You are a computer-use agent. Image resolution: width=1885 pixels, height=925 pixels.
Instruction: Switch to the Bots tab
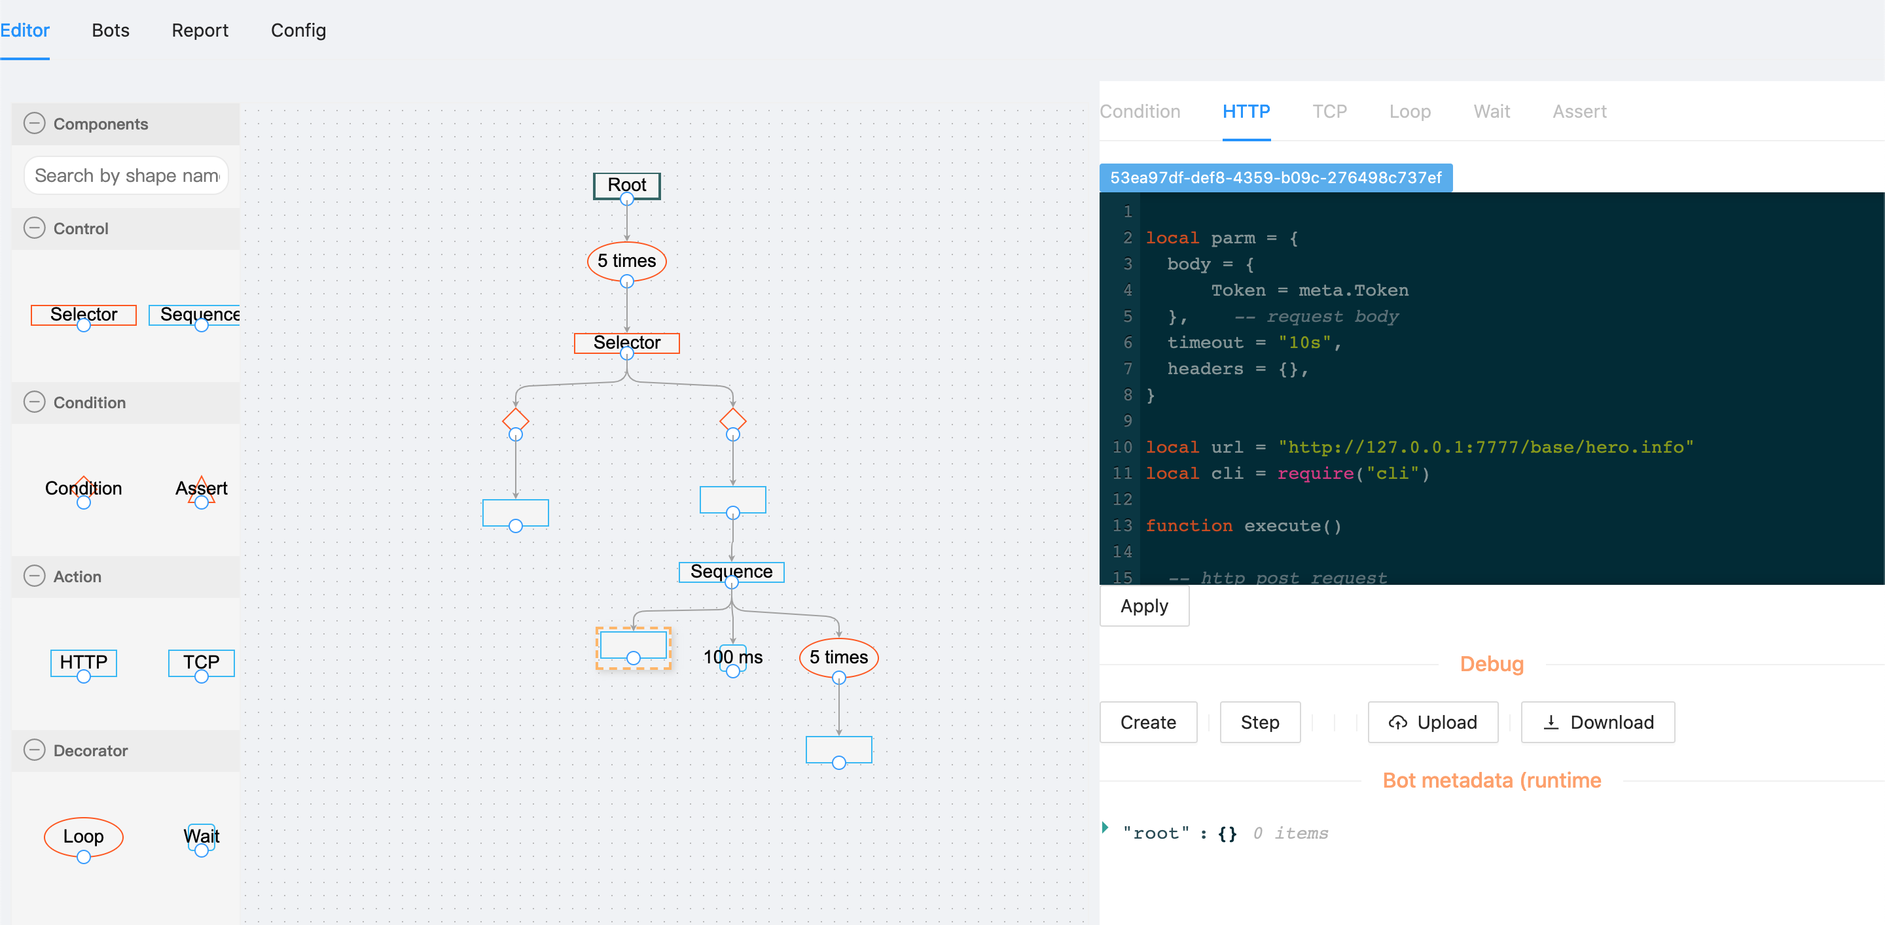coord(111,31)
